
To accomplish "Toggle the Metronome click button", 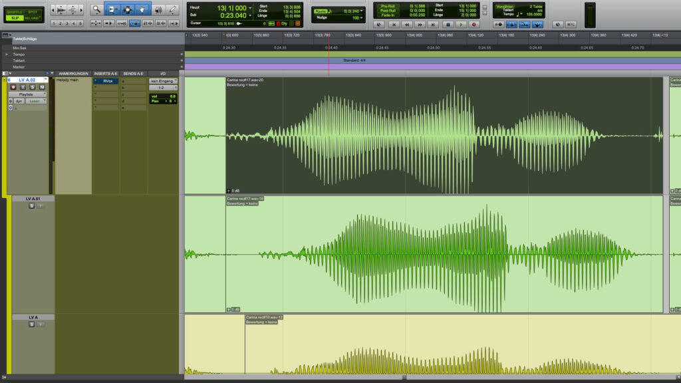I will [511, 25].
